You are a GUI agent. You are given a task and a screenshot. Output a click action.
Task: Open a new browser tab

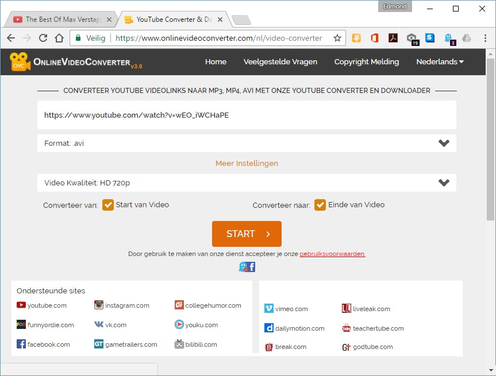click(x=241, y=20)
